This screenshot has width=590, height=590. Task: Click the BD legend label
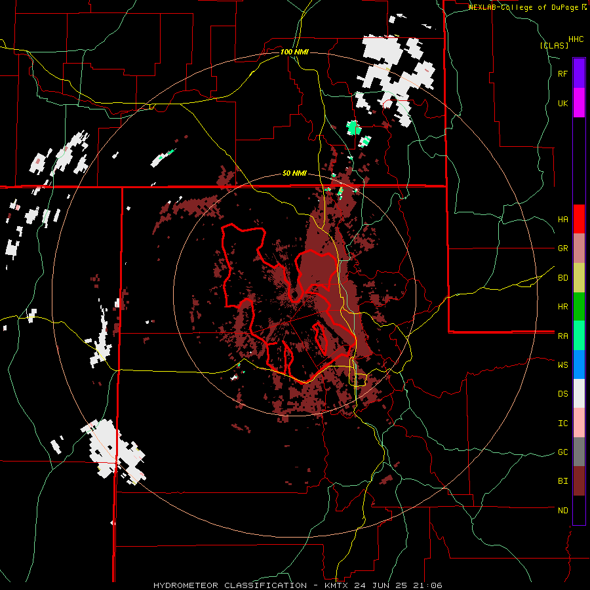pyautogui.click(x=562, y=278)
